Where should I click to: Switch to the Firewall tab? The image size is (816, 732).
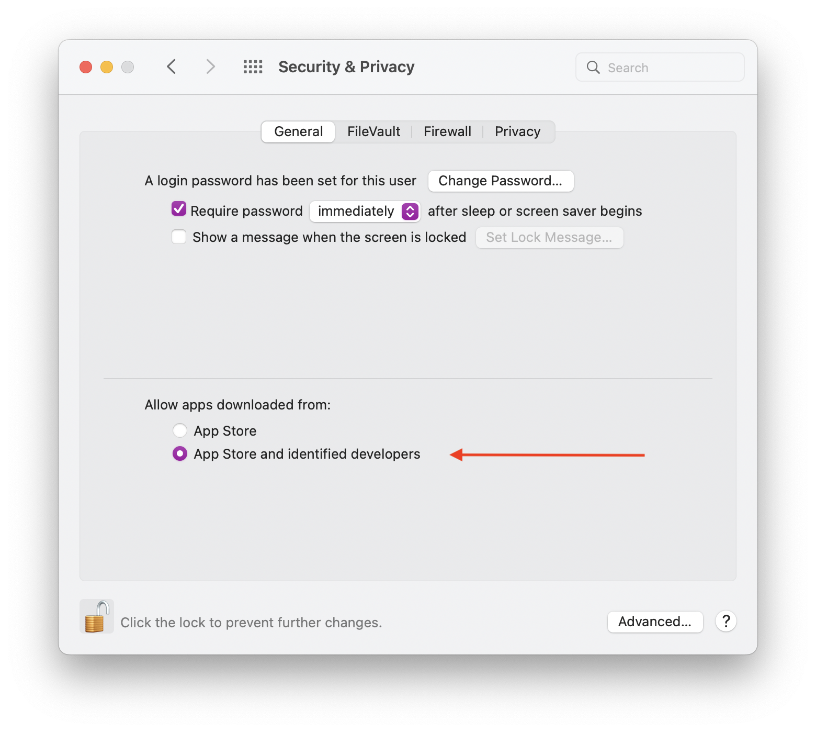tap(447, 131)
